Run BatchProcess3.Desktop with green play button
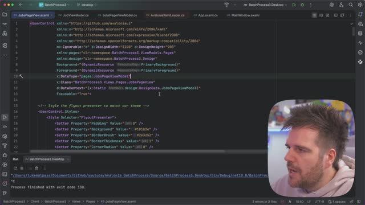Image resolution: width=365 pixels, height=205 pixels. tap(294, 5)
